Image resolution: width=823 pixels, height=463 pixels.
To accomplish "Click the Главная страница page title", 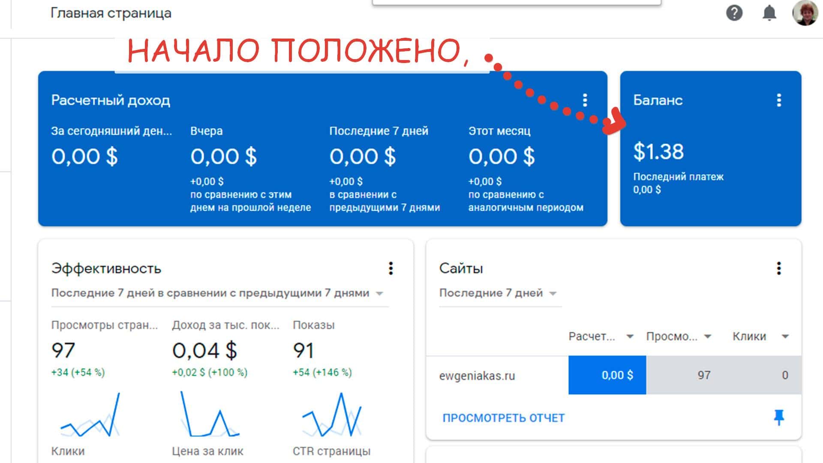I will point(111,13).
